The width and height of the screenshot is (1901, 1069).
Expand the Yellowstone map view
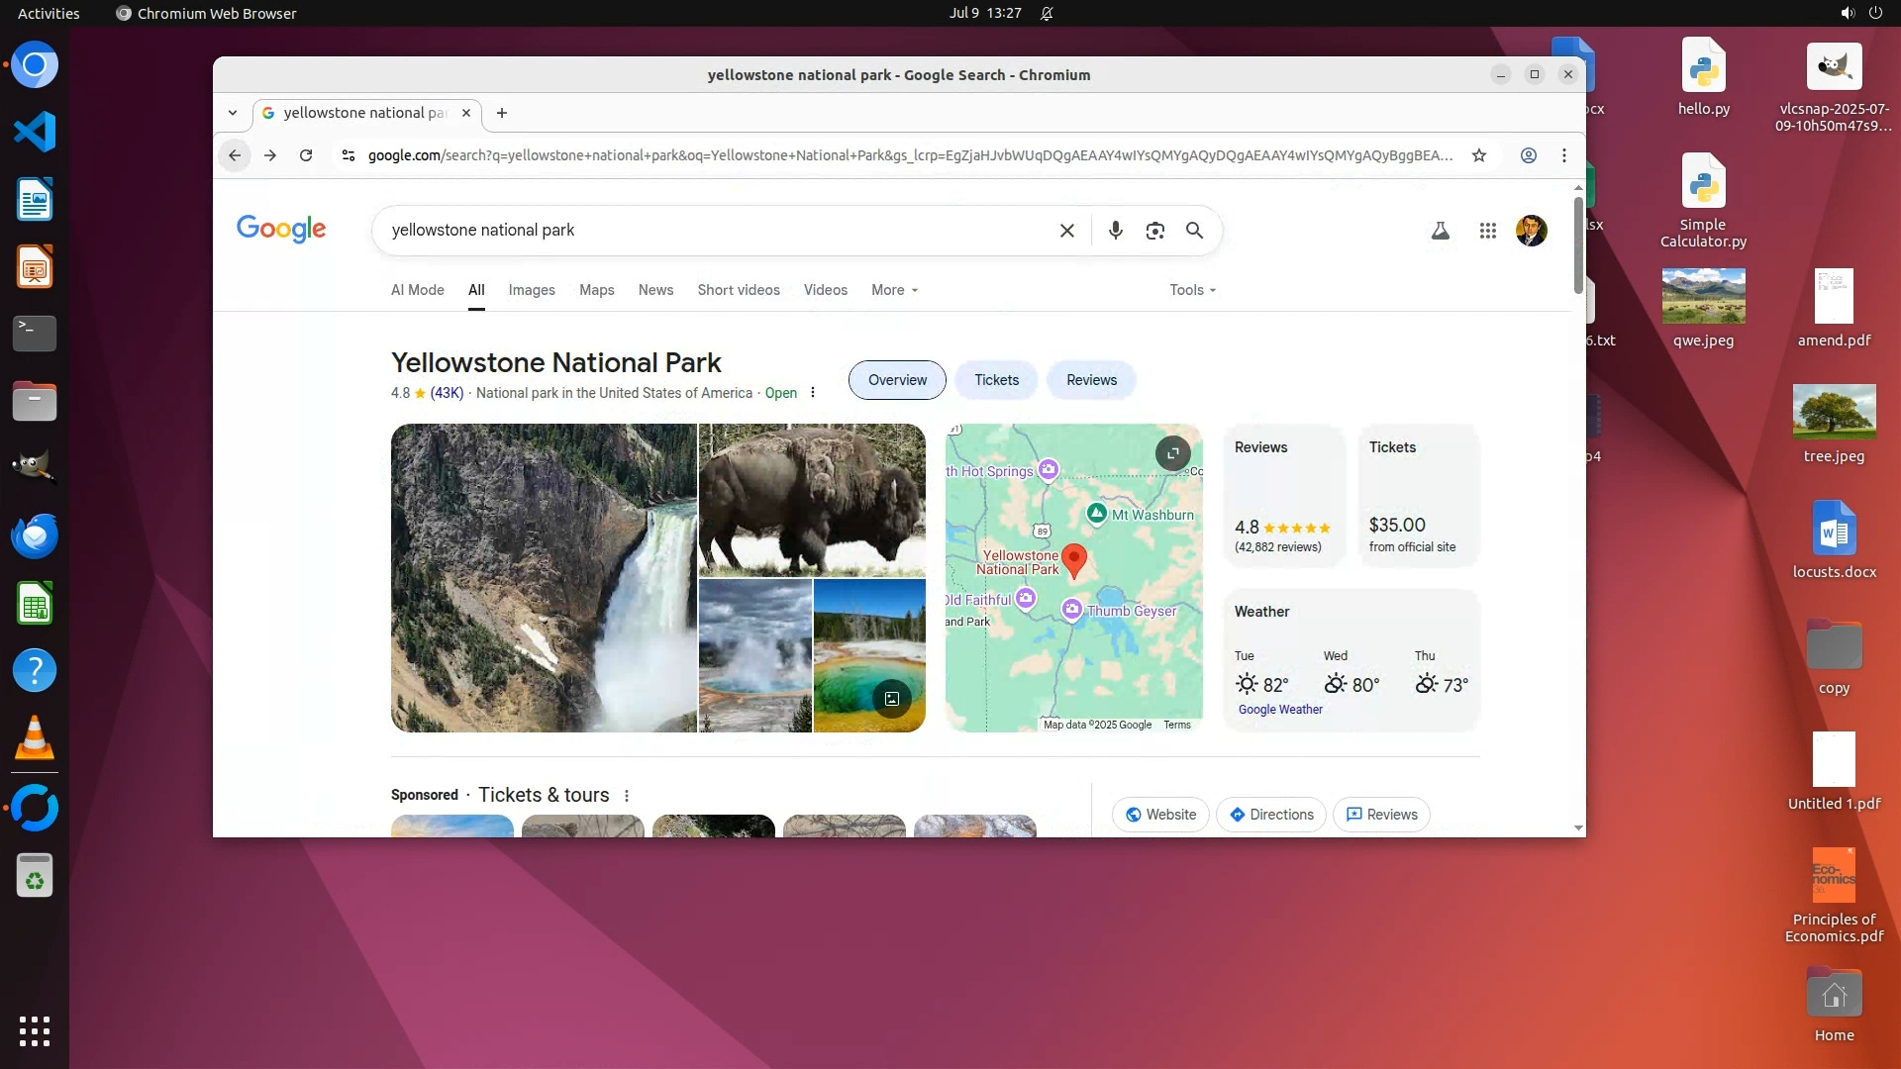click(1172, 453)
